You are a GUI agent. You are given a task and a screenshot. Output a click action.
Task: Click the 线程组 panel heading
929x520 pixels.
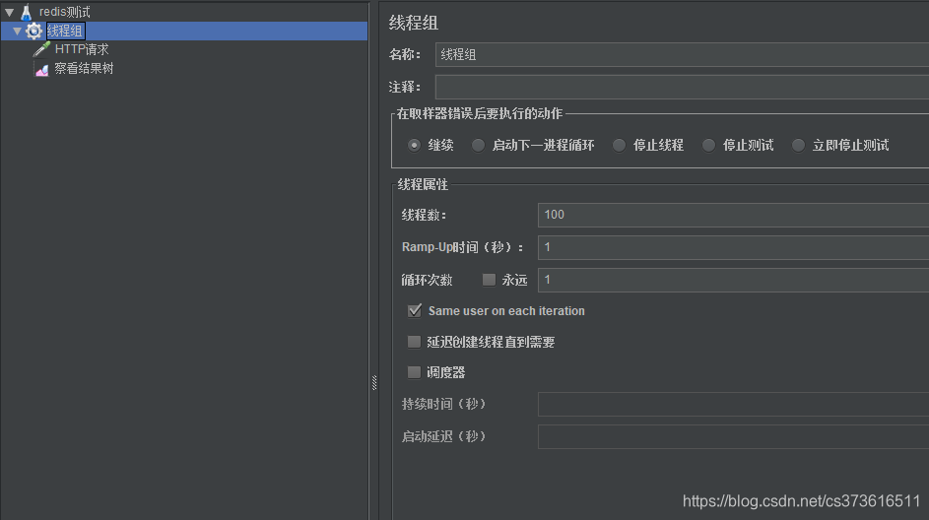[414, 23]
